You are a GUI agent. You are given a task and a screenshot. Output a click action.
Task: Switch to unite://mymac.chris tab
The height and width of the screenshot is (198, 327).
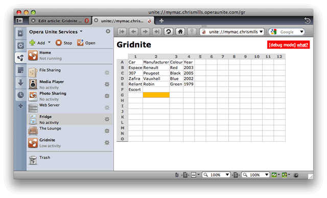123,20
